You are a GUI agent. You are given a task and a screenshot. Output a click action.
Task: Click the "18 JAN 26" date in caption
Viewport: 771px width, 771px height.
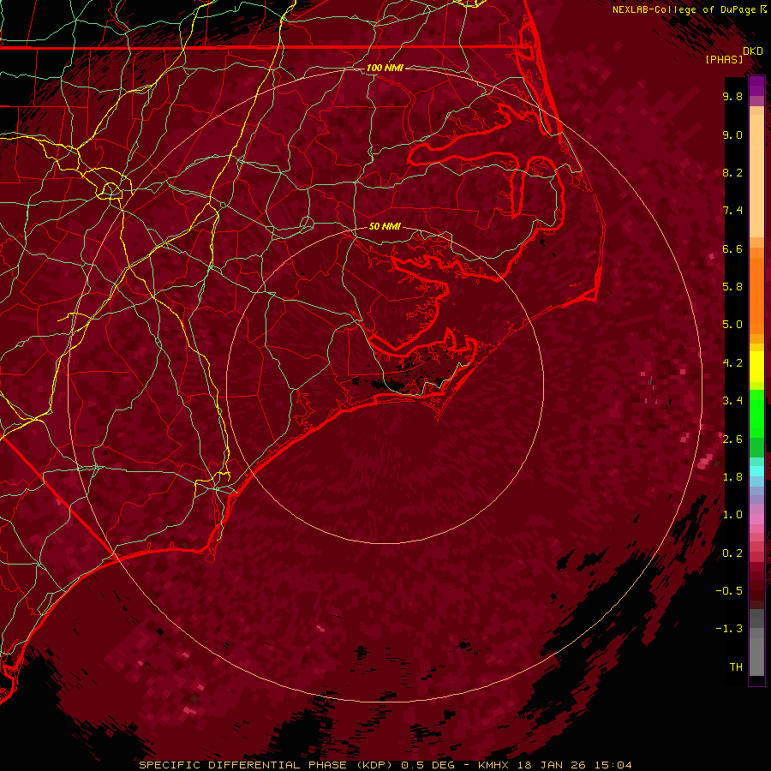coord(553,765)
